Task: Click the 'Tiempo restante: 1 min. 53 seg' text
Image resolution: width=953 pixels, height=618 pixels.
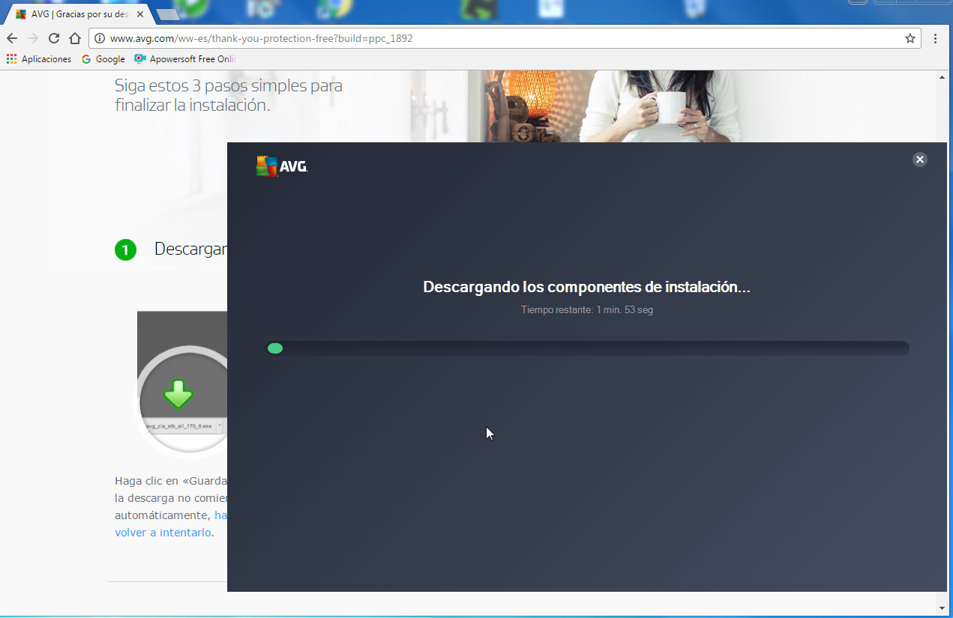Action: [x=587, y=309]
